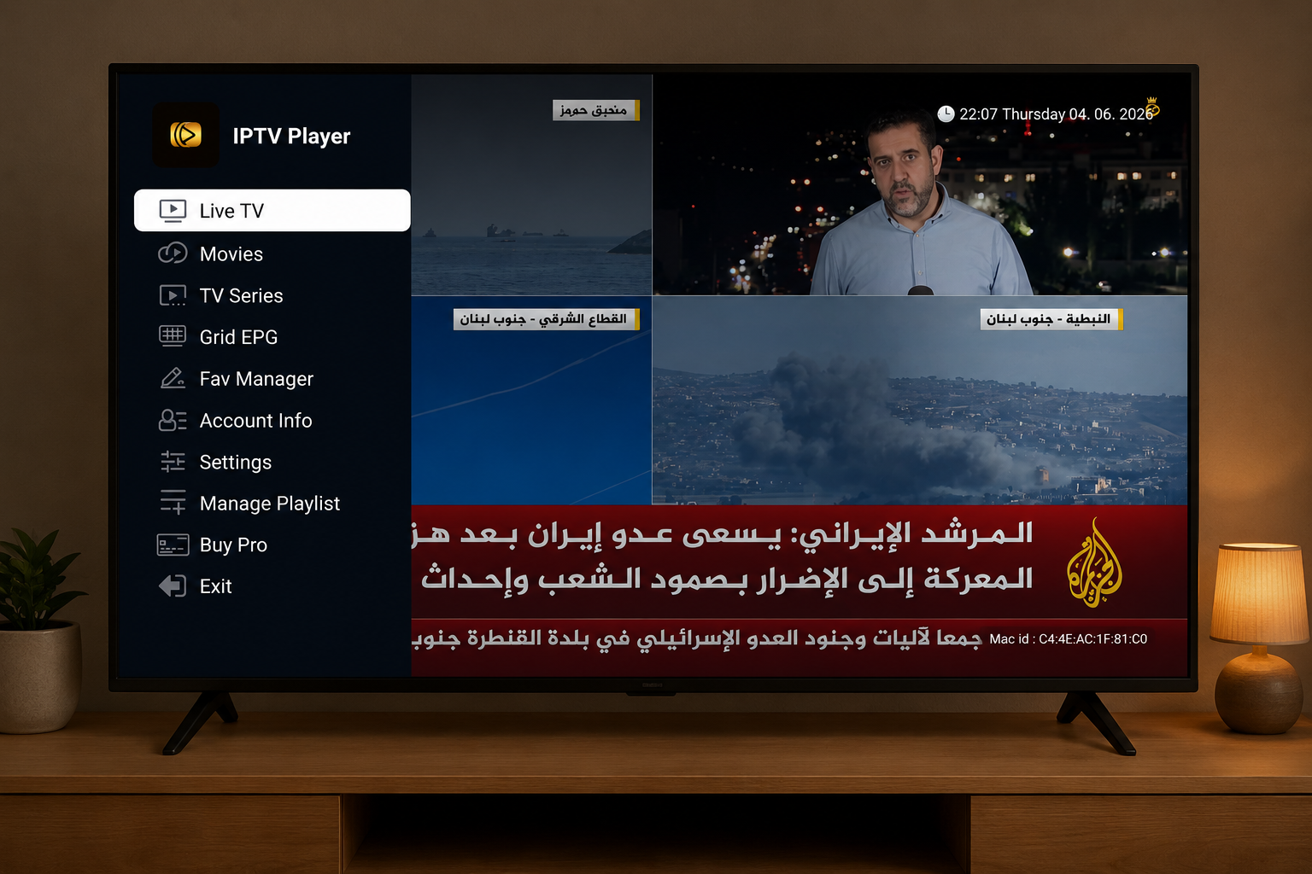Open Grid EPG from the sidebar
The image size is (1312, 874).
(x=272, y=336)
